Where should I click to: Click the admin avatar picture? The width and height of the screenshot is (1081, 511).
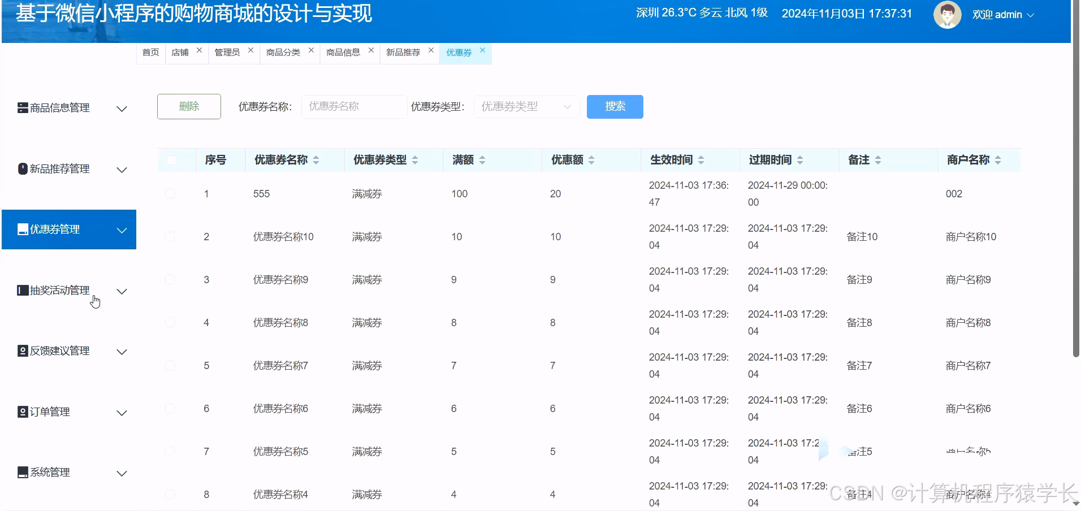click(x=947, y=15)
